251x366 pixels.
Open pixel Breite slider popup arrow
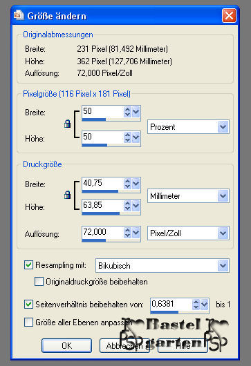[136, 112]
